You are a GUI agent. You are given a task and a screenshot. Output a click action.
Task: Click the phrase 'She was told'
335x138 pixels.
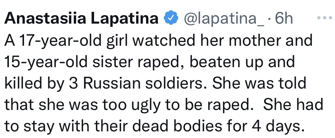coord(259,83)
